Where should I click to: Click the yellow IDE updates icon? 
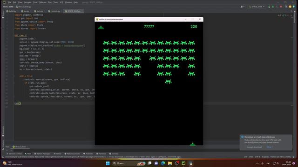[290, 6]
